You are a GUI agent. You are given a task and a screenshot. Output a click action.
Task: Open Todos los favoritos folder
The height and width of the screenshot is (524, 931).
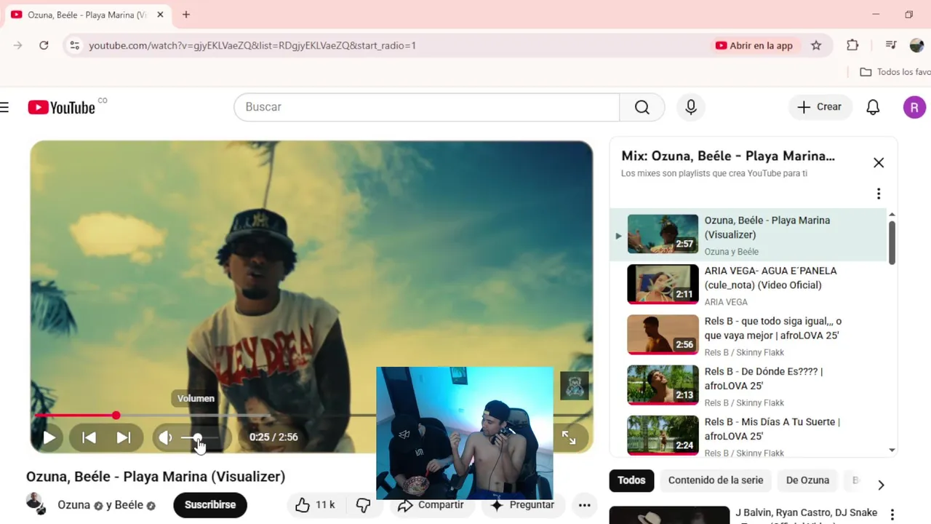[x=895, y=72]
